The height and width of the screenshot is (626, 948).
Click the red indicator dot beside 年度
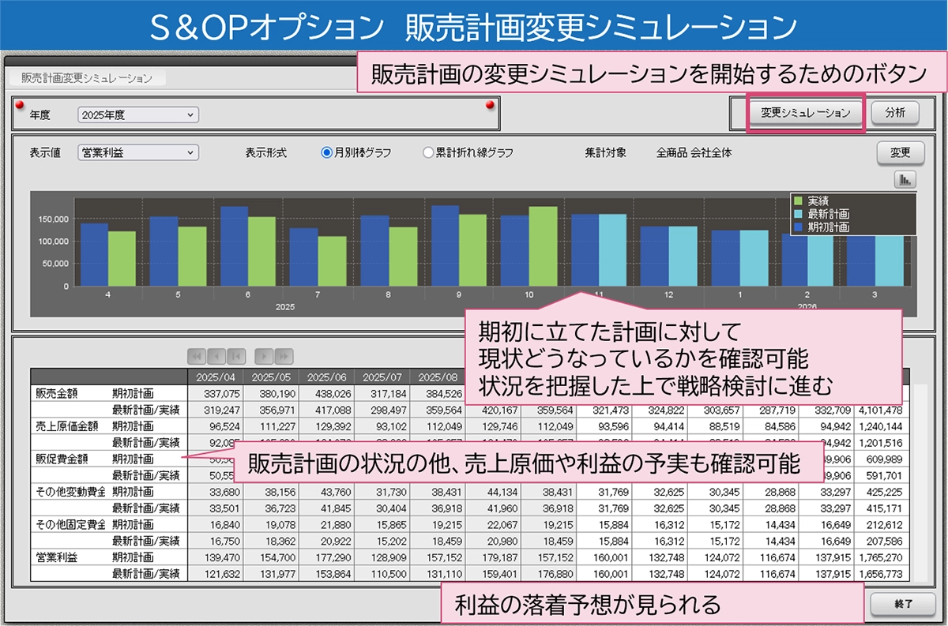(x=20, y=106)
